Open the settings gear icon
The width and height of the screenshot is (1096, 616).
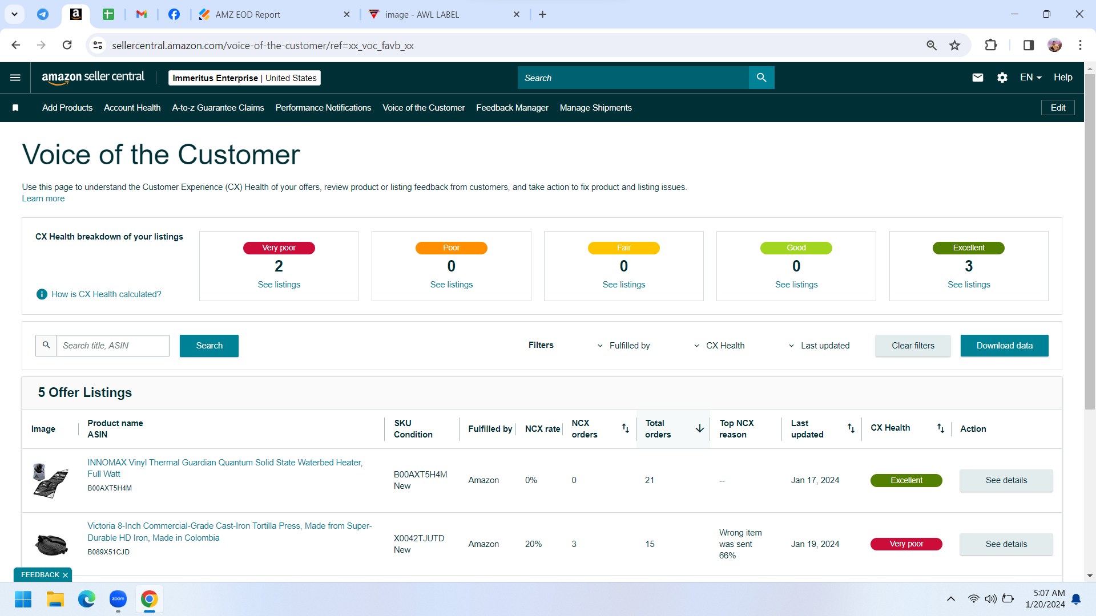[x=1002, y=78]
